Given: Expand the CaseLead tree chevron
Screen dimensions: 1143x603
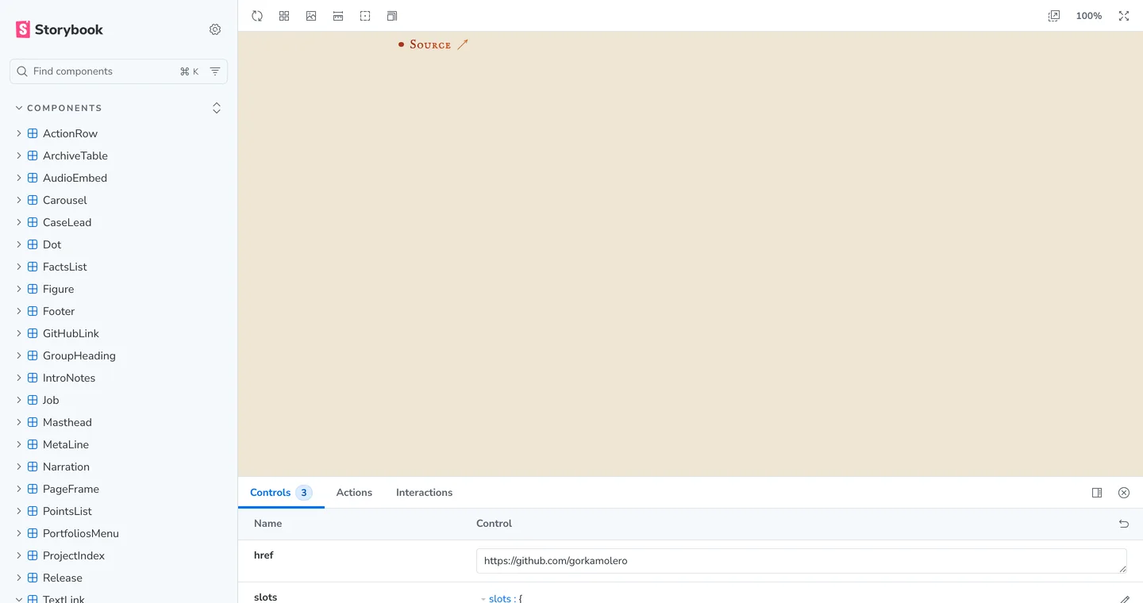Looking at the screenshot, I should tap(19, 222).
